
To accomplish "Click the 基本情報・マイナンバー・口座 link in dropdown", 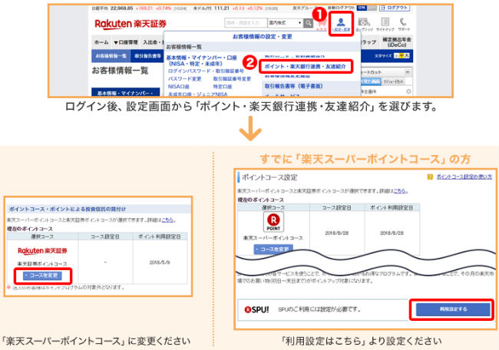I will point(201,61).
